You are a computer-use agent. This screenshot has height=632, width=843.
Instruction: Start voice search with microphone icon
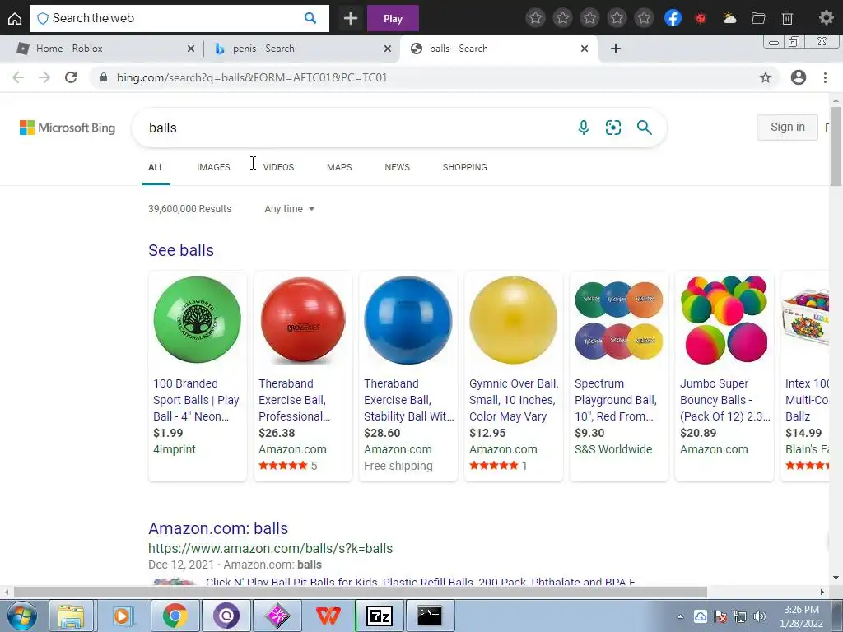(584, 128)
